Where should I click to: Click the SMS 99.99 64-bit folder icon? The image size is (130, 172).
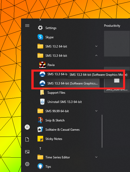40,111
